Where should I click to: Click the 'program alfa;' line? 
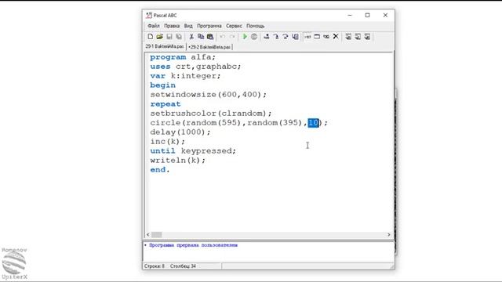pyautogui.click(x=183, y=57)
